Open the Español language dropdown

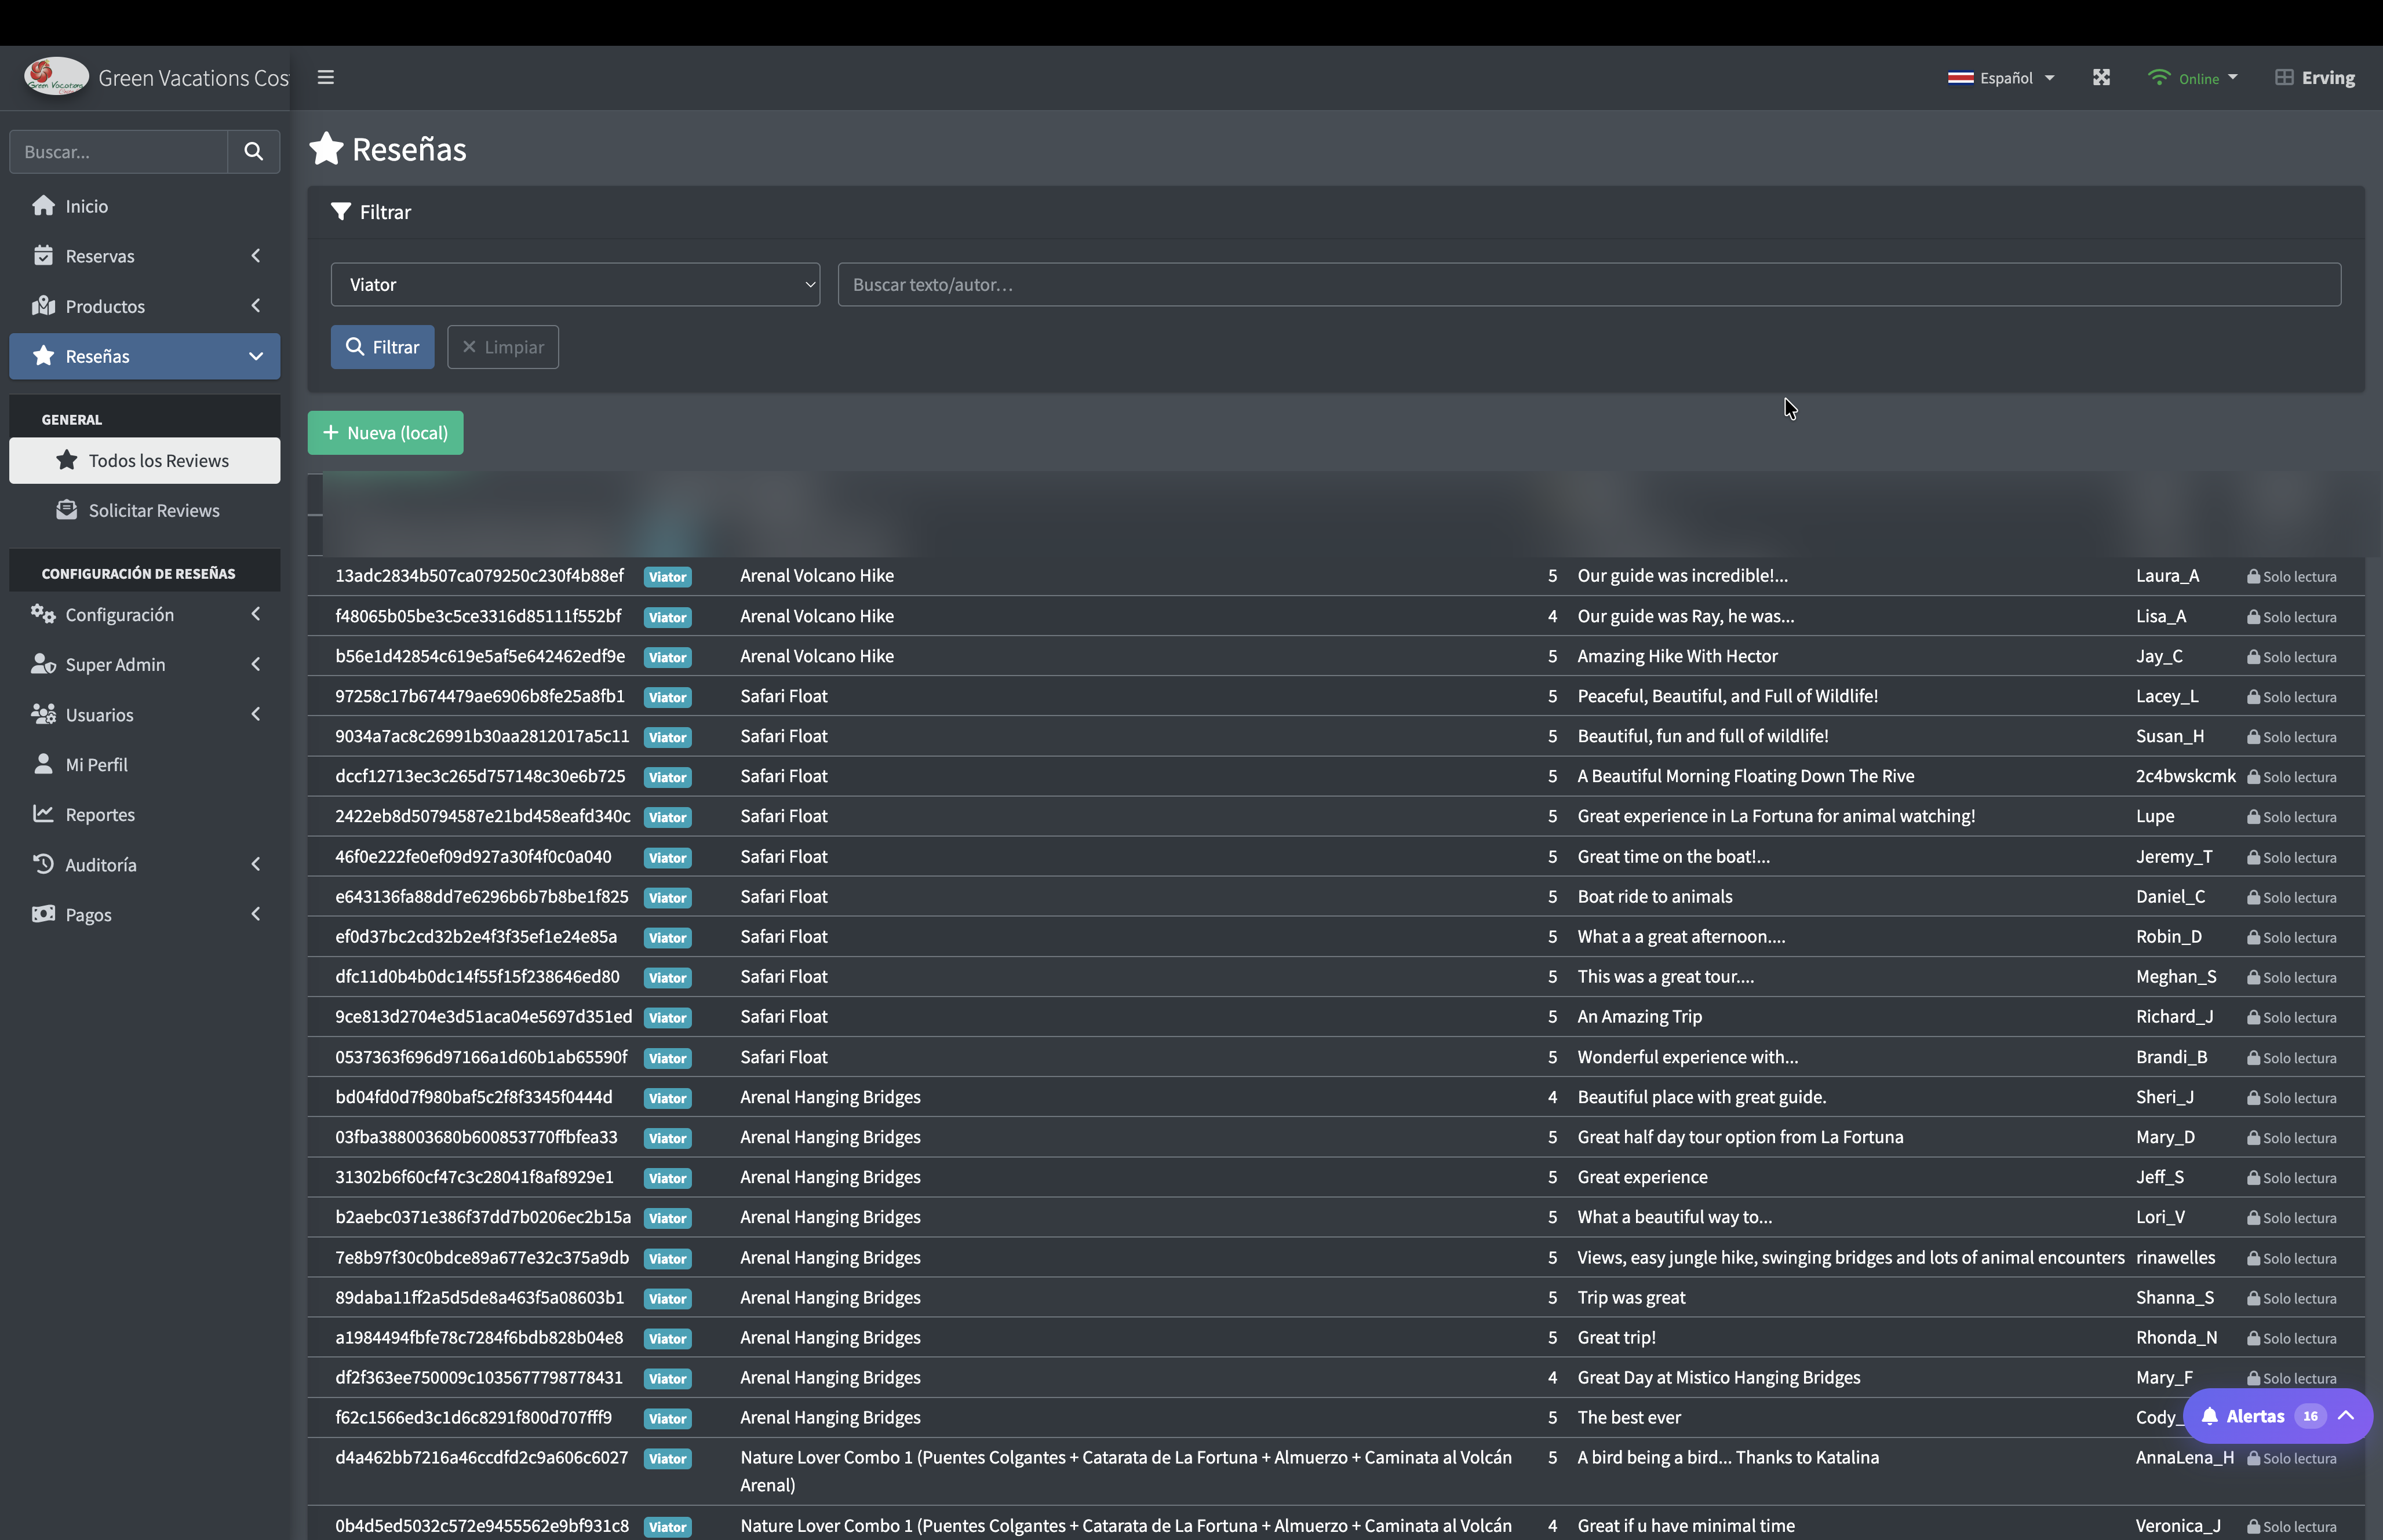[2001, 77]
